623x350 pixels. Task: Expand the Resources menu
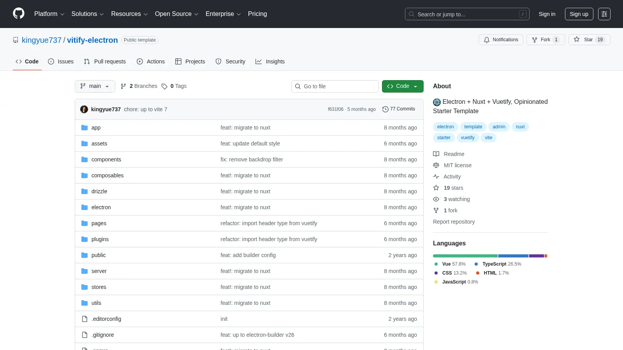[129, 14]
